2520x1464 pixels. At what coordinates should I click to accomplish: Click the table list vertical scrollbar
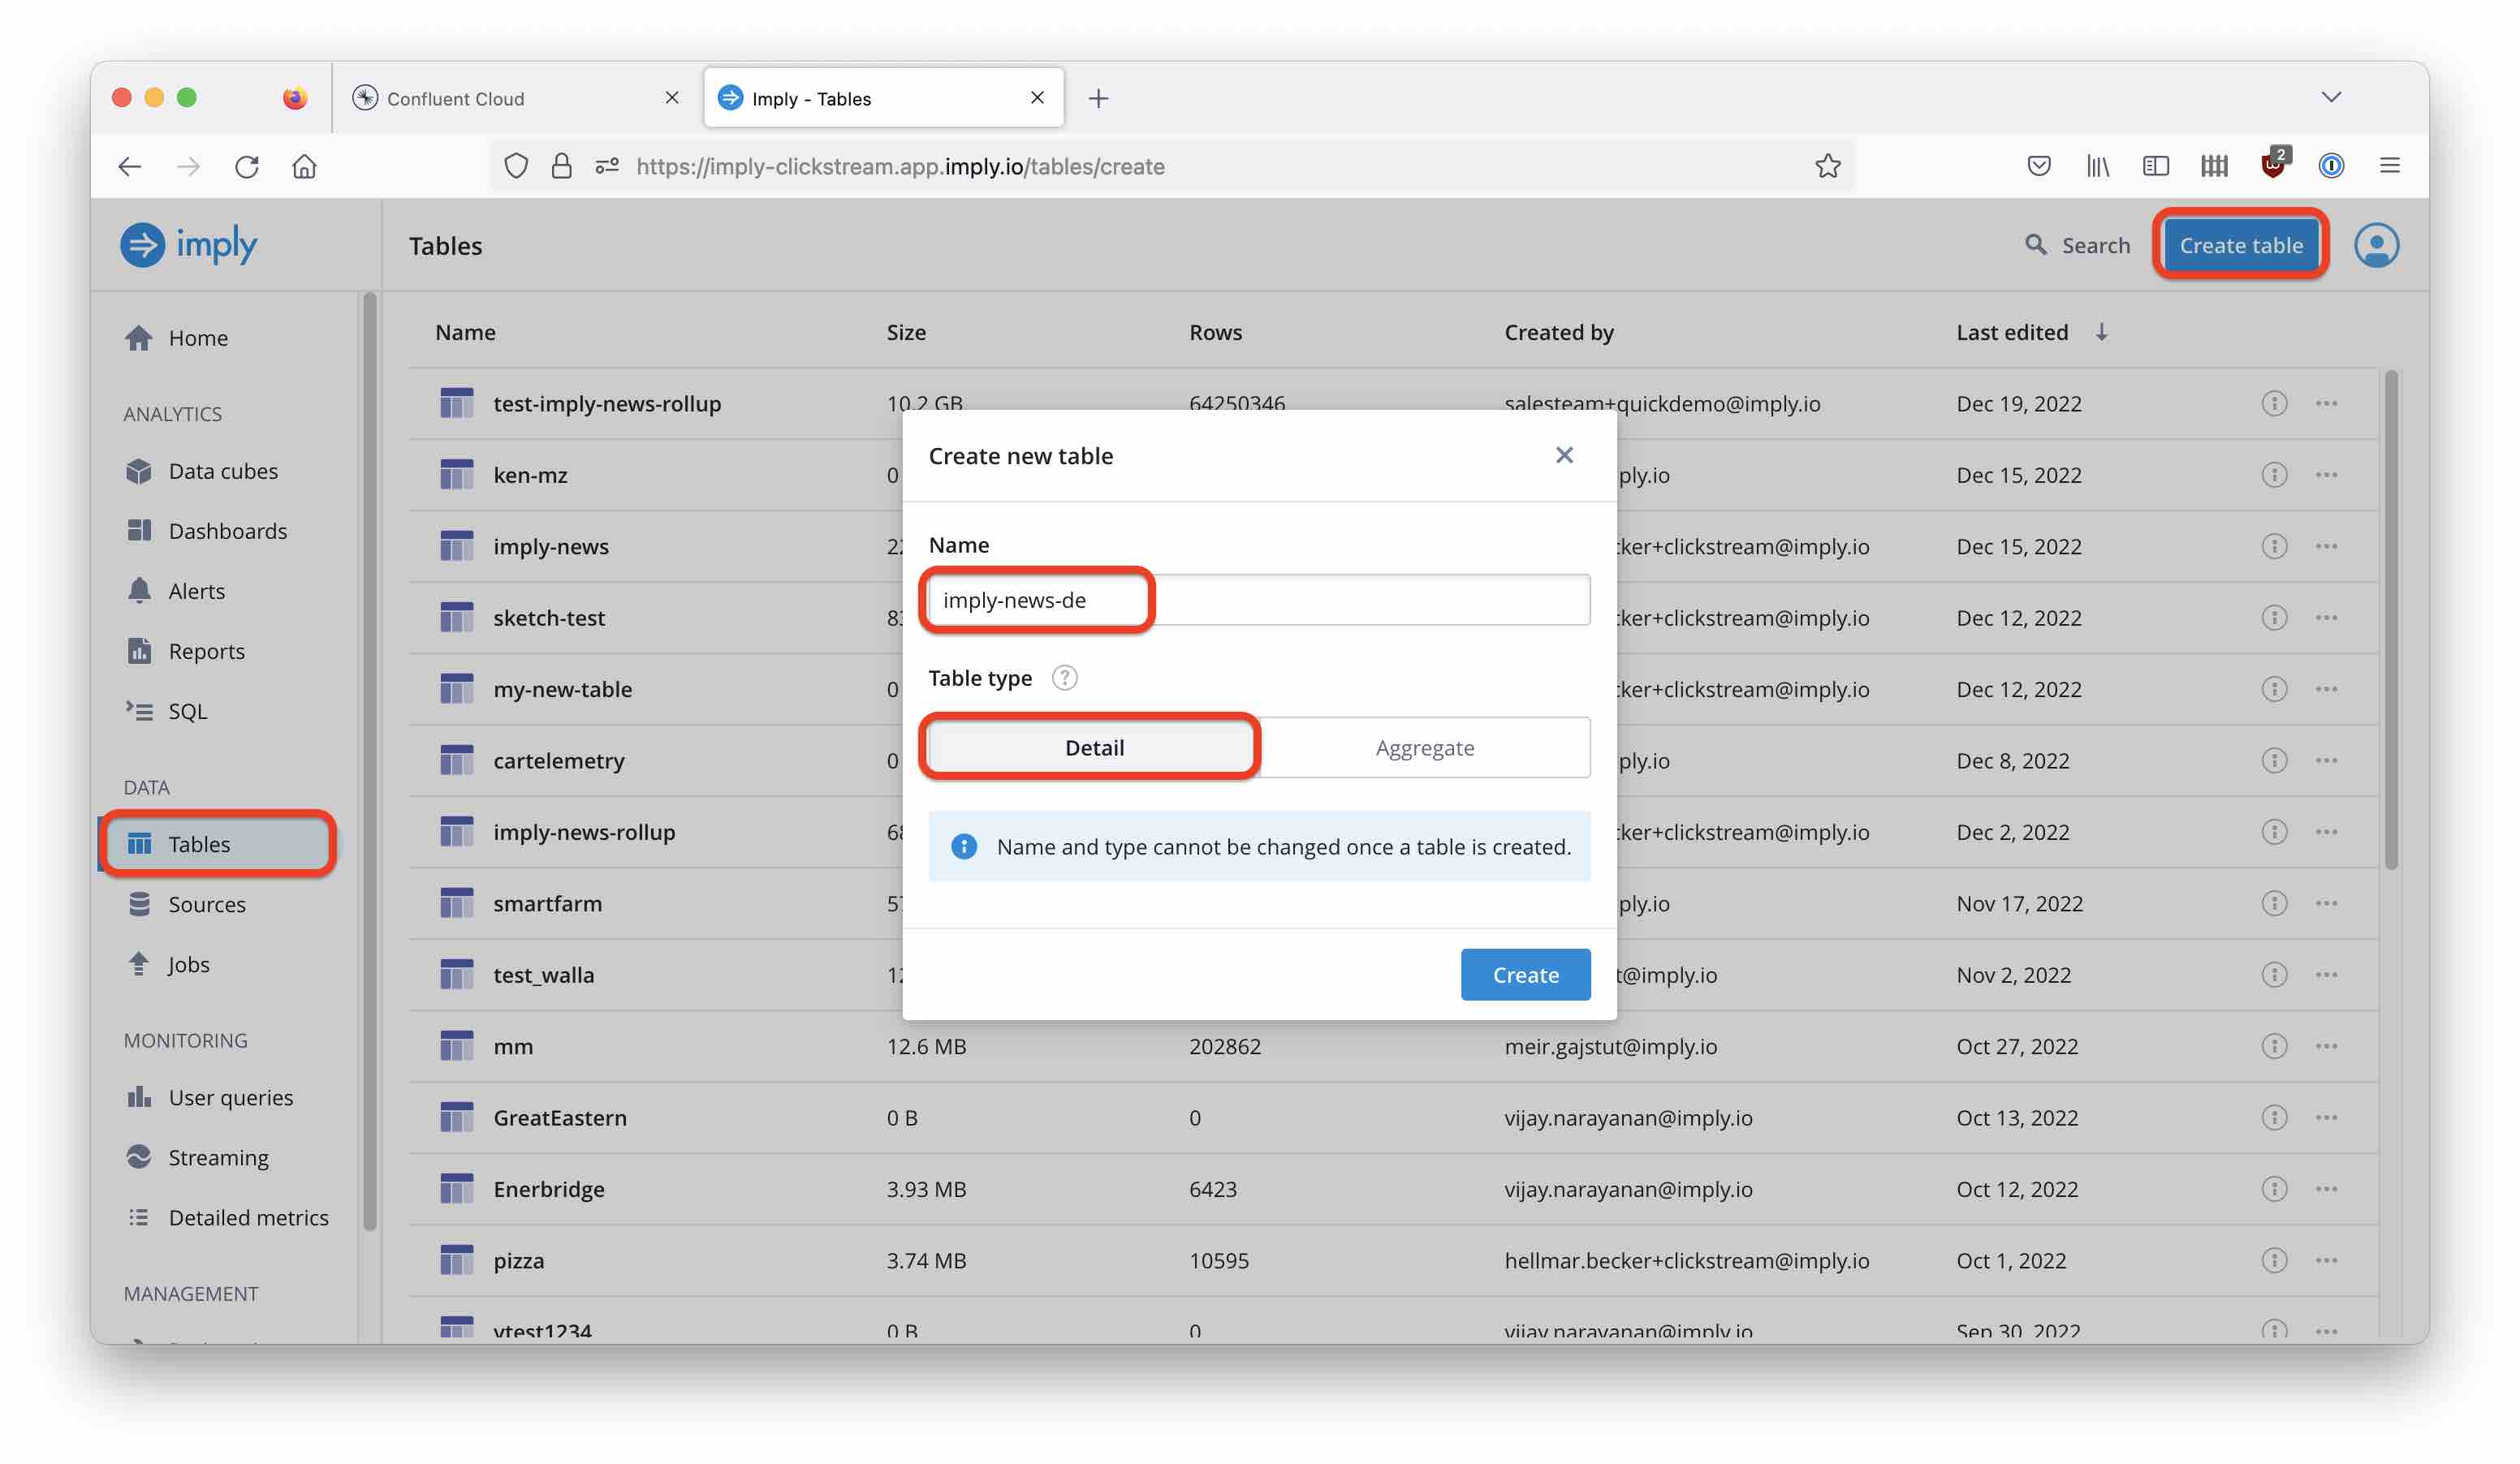click(x=2390, y=619)
